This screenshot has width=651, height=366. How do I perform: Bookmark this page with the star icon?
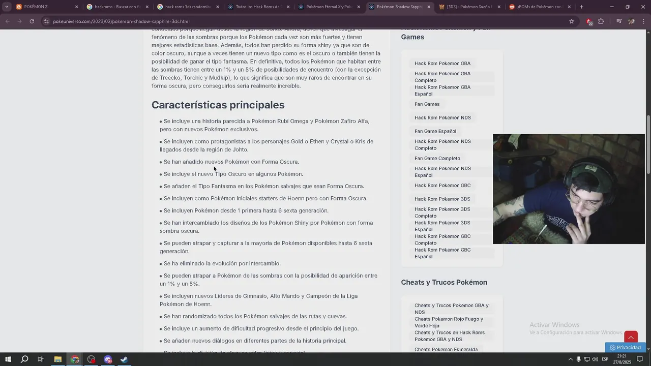coord(572,21)
